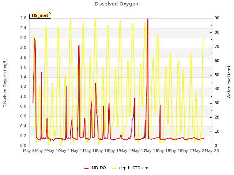The height and width of the screenshot is (175, 234).
Task: Click the 1.4 left axis value
Action: (x=23, y=77)
